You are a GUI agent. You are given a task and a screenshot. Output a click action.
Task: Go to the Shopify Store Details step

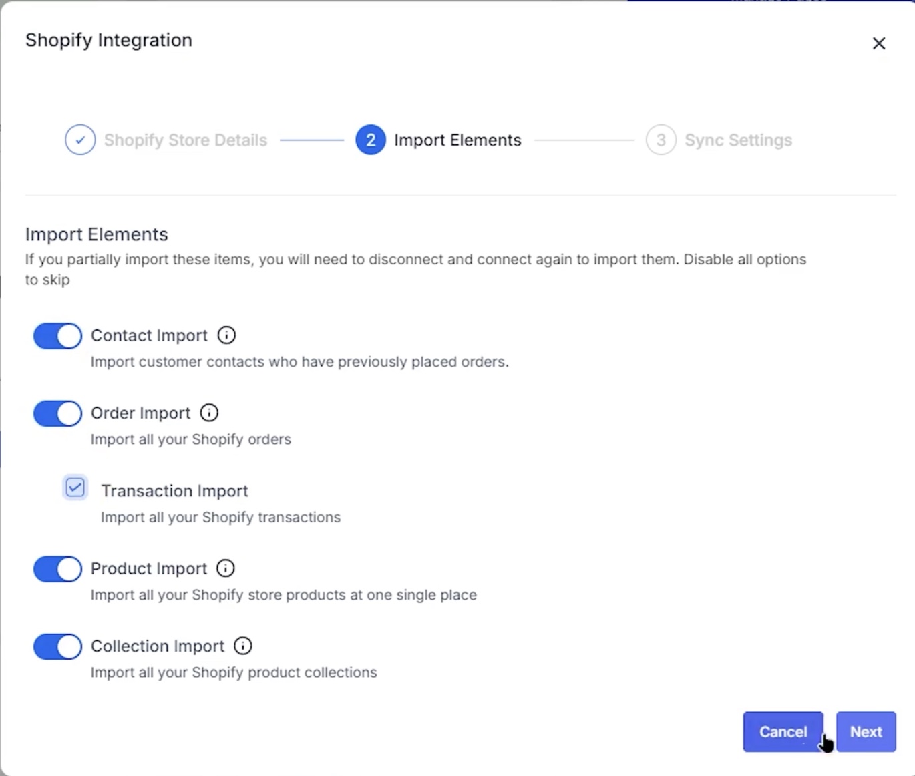186,140
